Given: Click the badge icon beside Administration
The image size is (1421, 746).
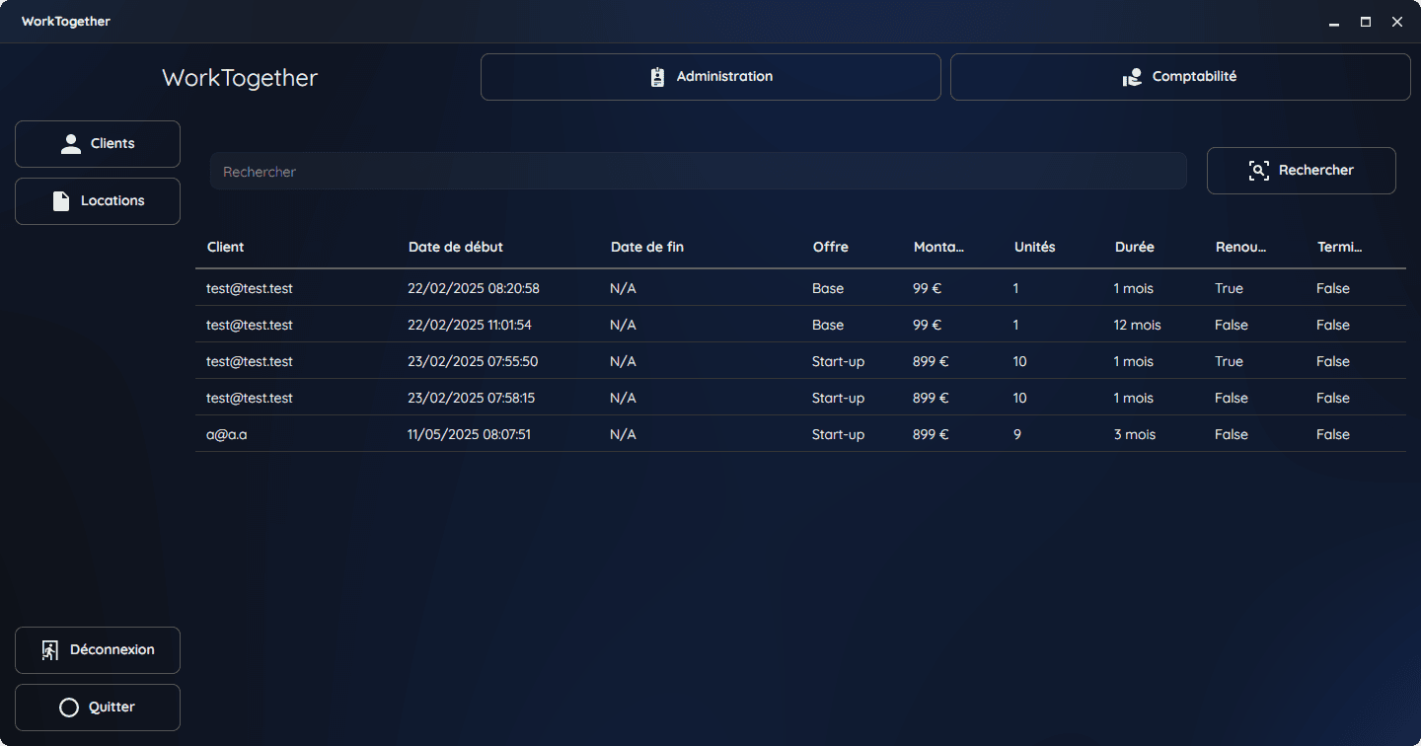Looking at the screenshot, I should [x=658, y=77].
